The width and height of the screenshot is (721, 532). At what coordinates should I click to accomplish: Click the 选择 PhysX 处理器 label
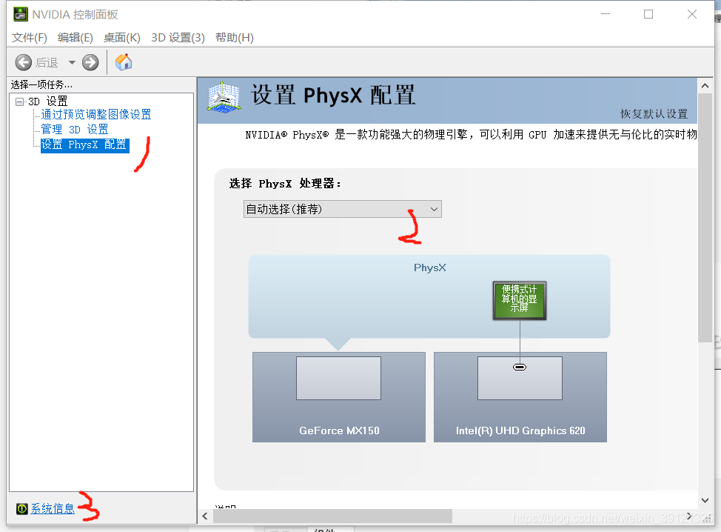click(x=285, y=184)
